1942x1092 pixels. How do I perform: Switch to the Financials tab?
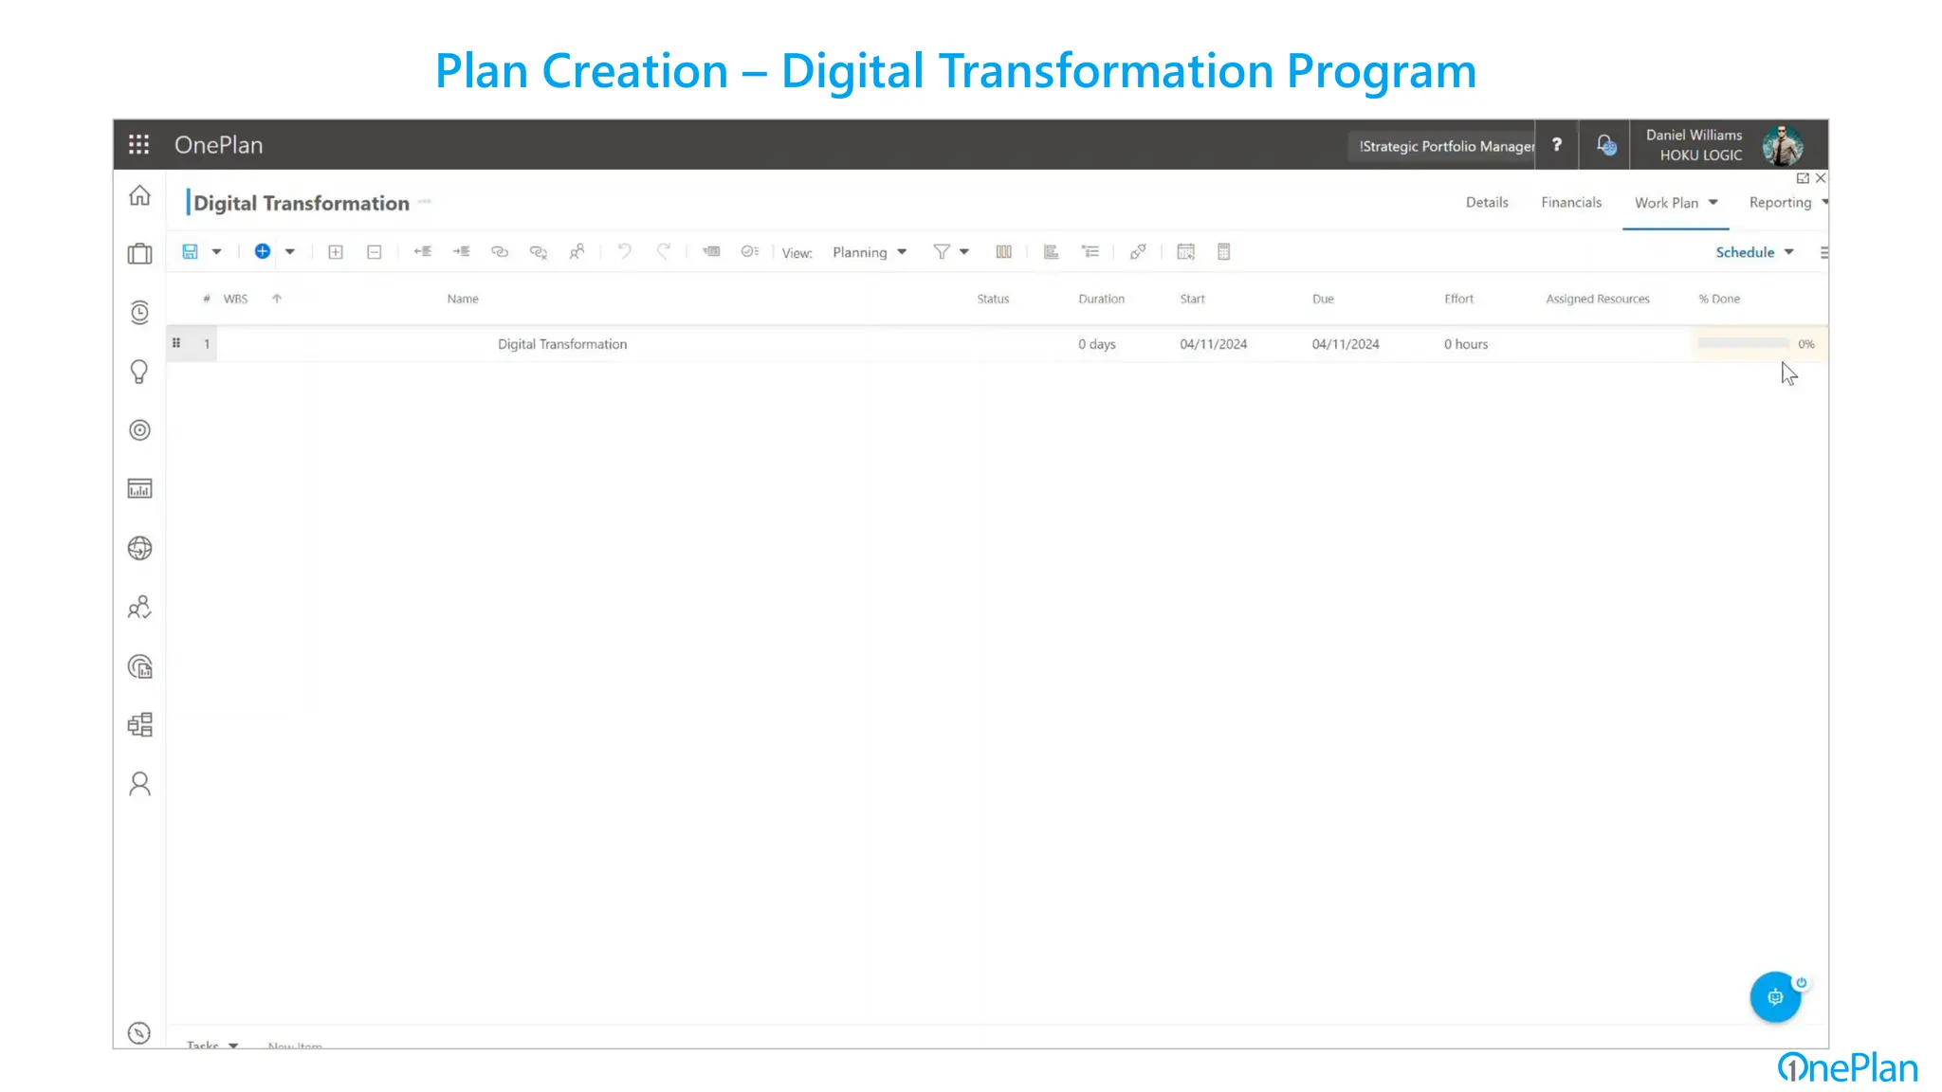[x=1571, y=202]
